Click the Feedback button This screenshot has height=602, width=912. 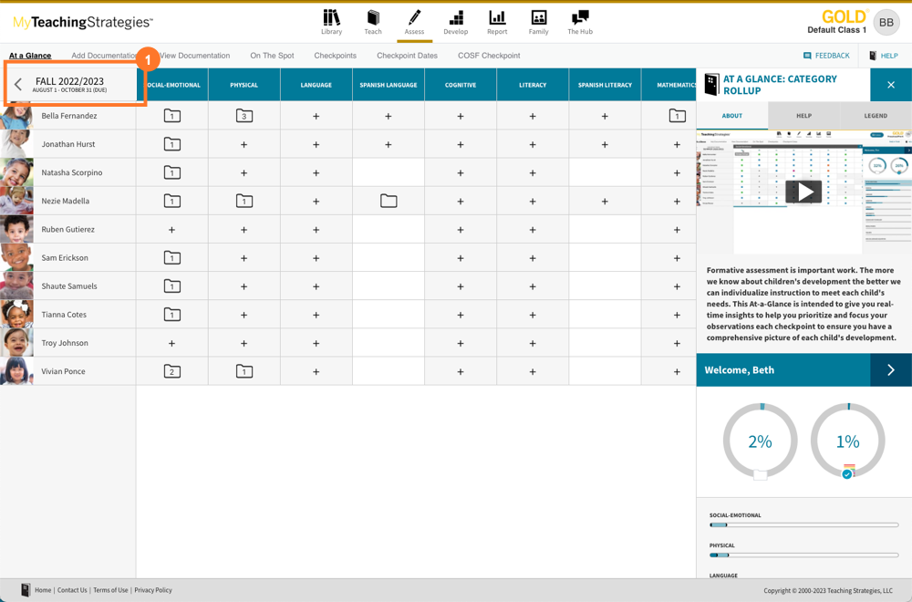click(826, 56)
